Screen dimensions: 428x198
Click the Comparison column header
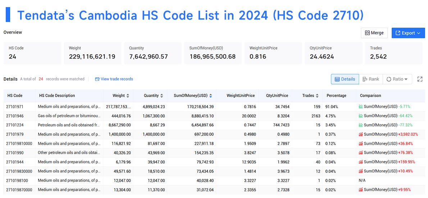370,96
